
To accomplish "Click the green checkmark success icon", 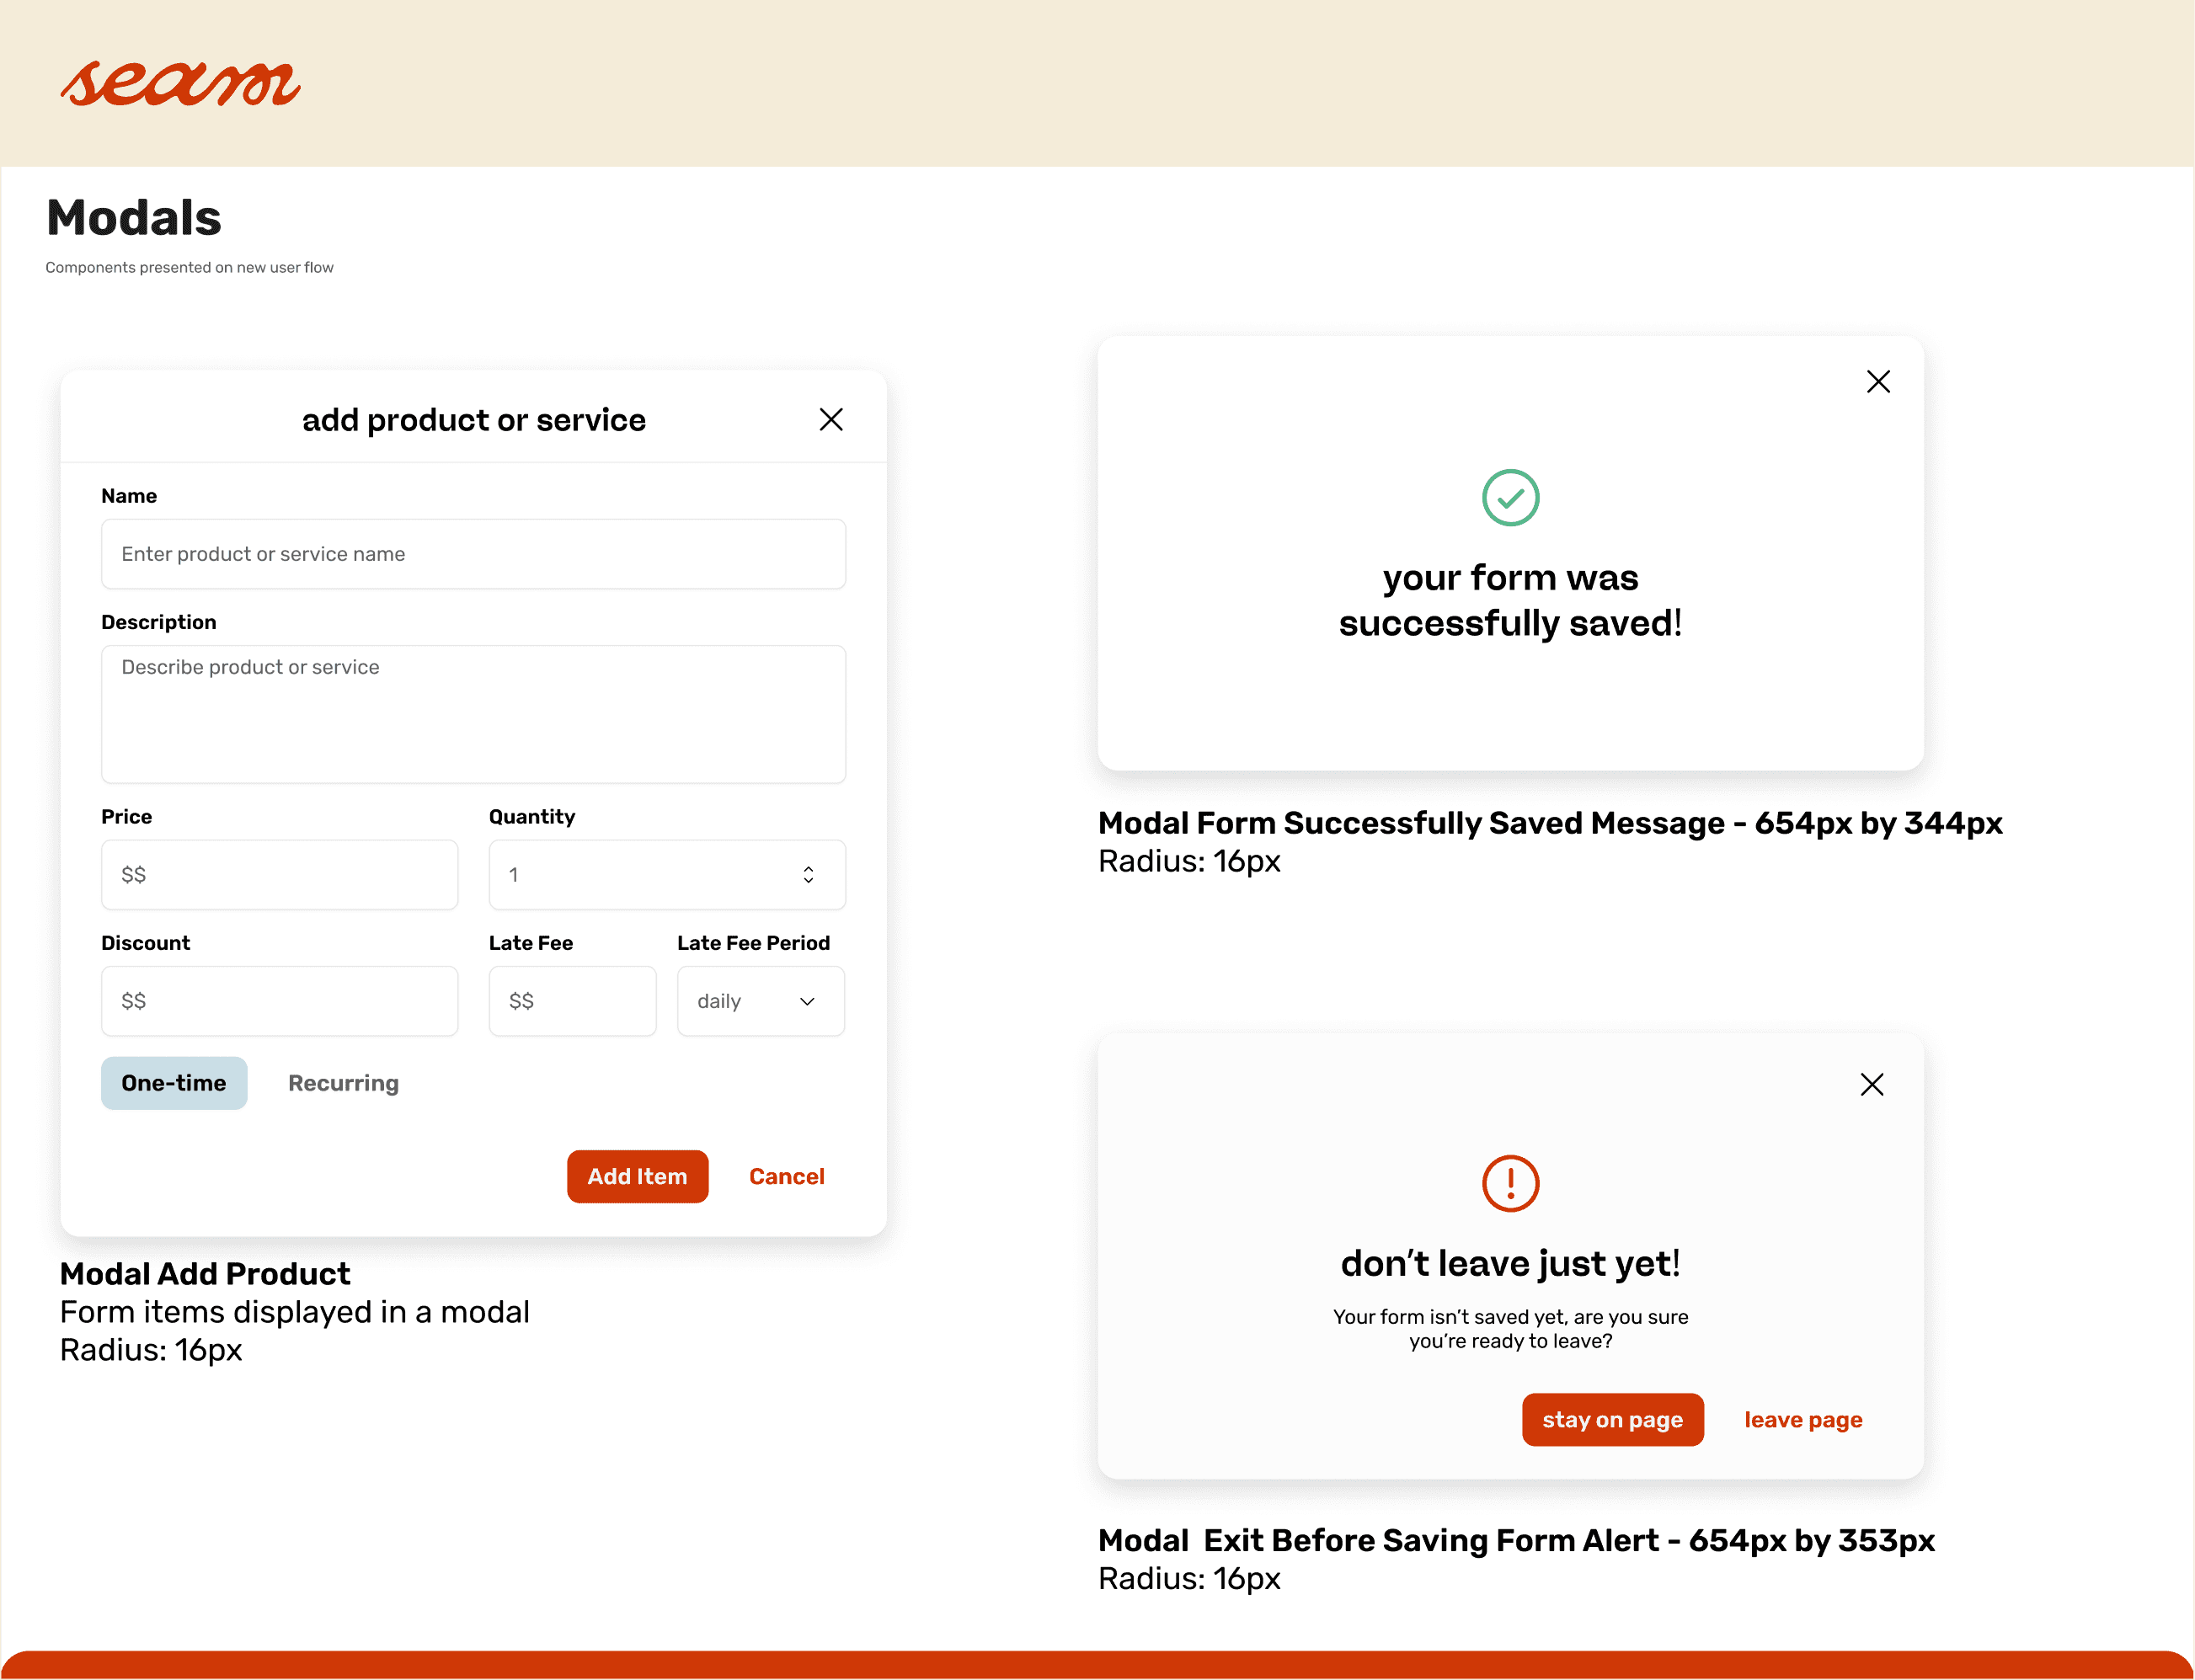I will pos(1510,498).
